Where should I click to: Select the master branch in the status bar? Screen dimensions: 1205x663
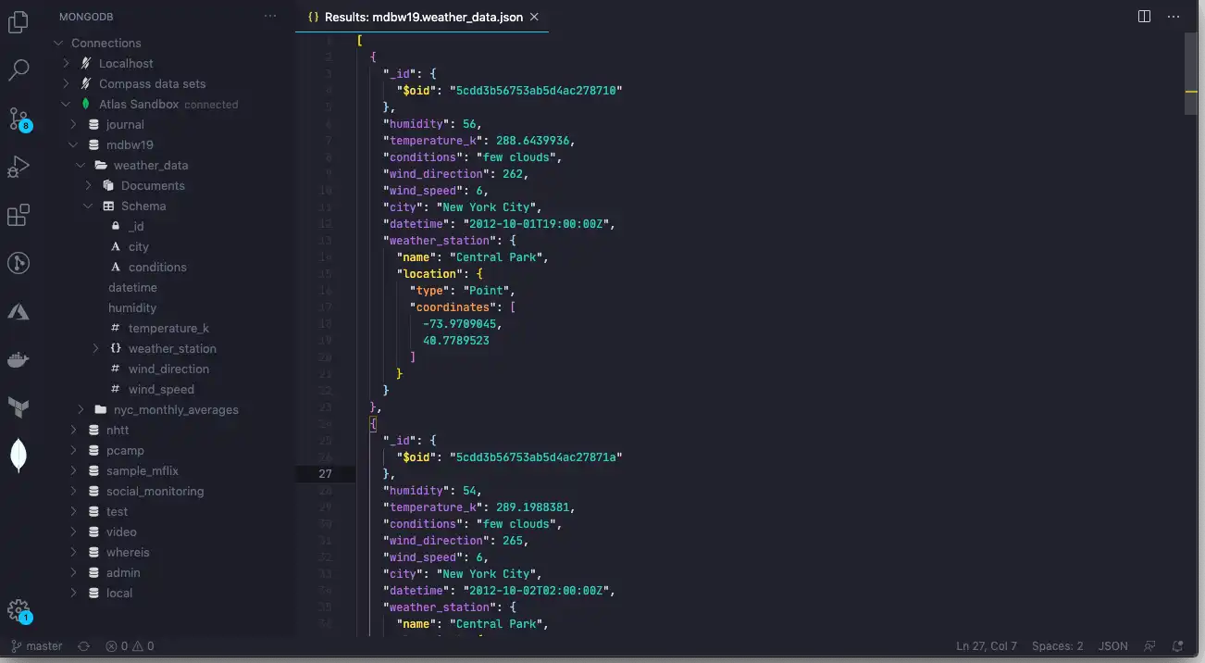click(x=37, y=645)
